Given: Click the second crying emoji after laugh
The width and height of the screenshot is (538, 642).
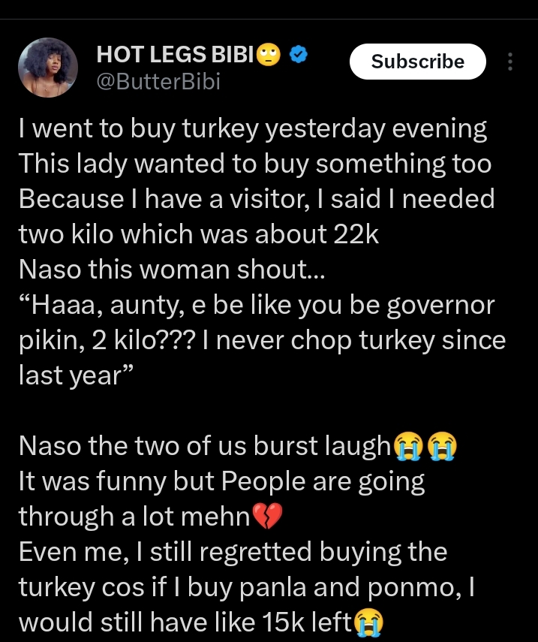Looking at the screenshot, I should click(442, 446).
